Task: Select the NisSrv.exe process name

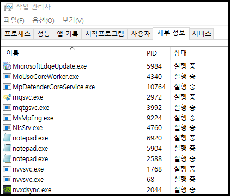Action: (28, 128)
